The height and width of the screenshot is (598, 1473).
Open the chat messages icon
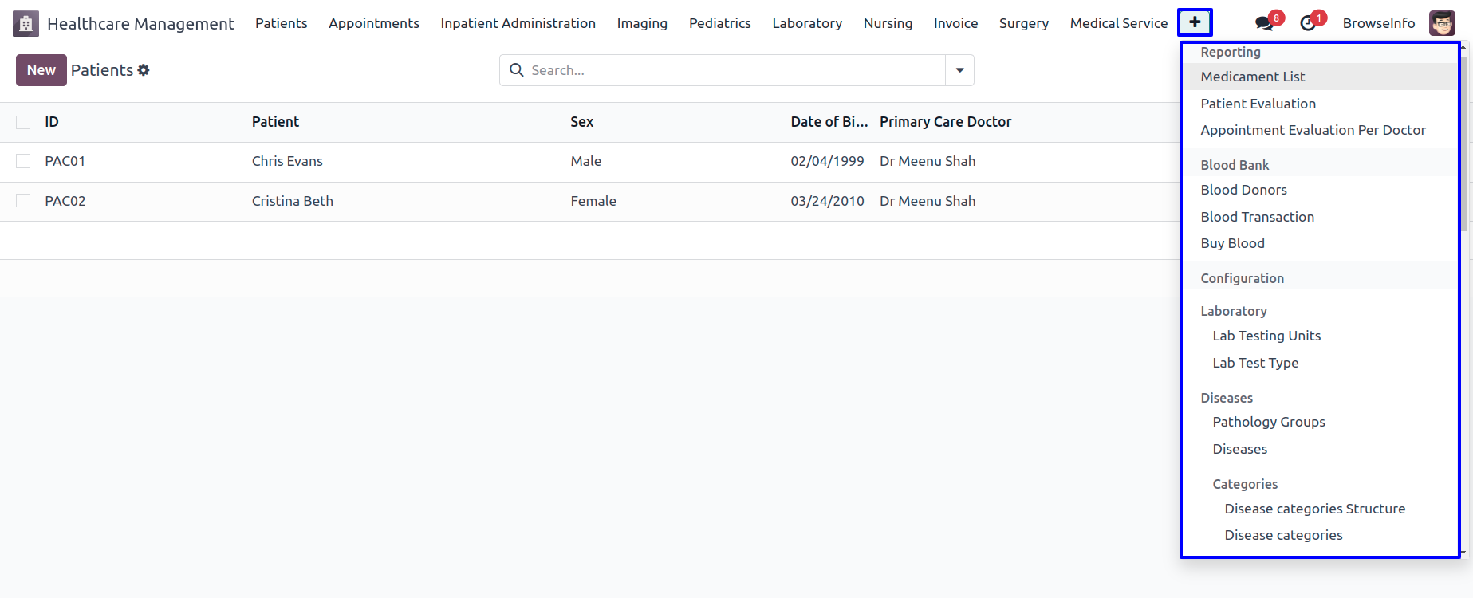click(1265, 23)
